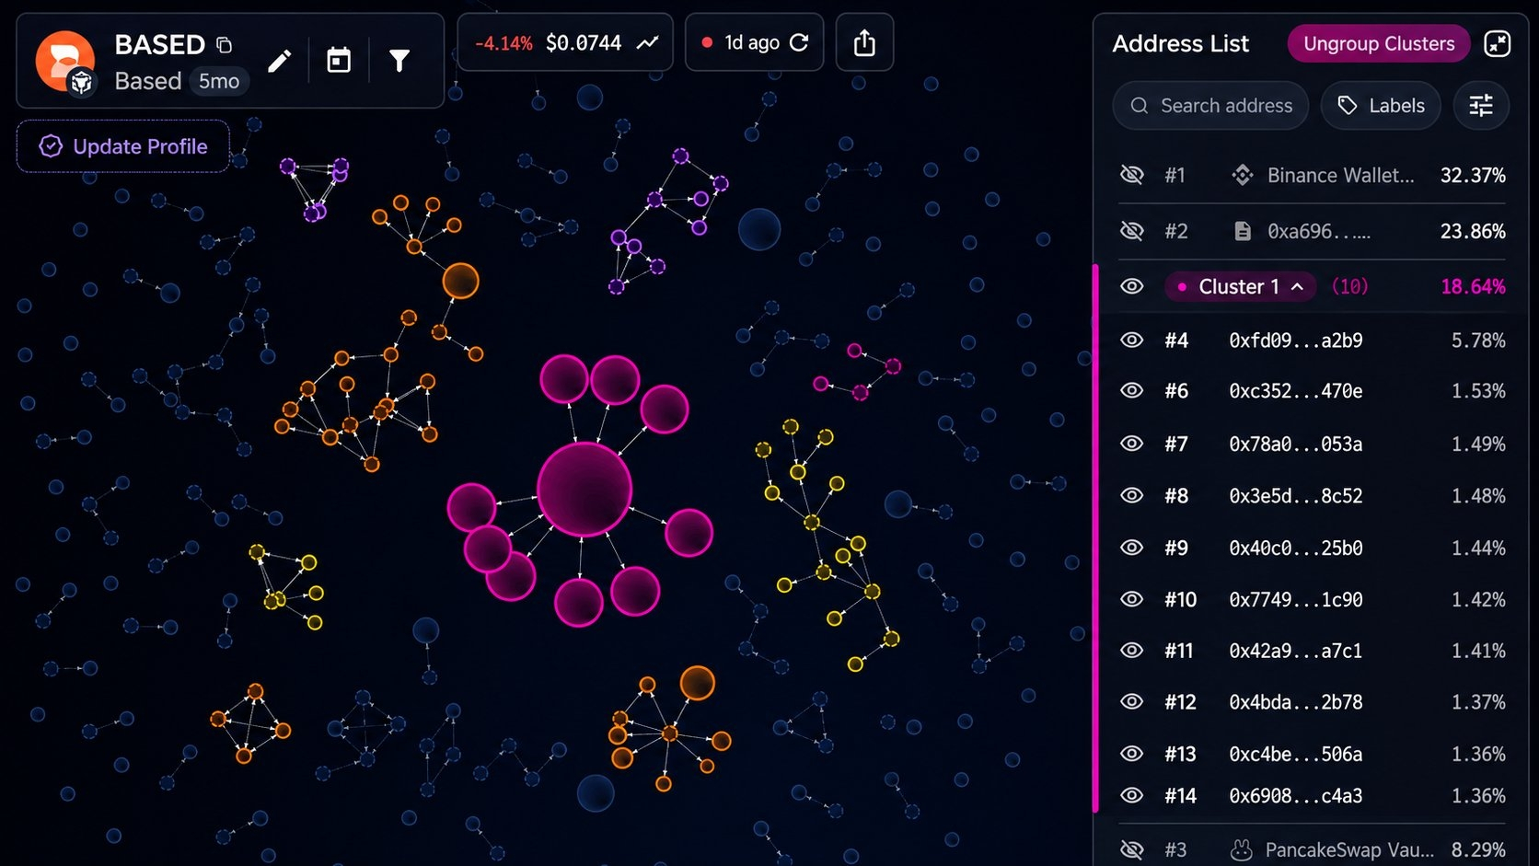Show the hidden #1 Binance Wallet address
The width and height of the screenshot is (1539, 866).
pyautogui.click(x=1131, y=175)
